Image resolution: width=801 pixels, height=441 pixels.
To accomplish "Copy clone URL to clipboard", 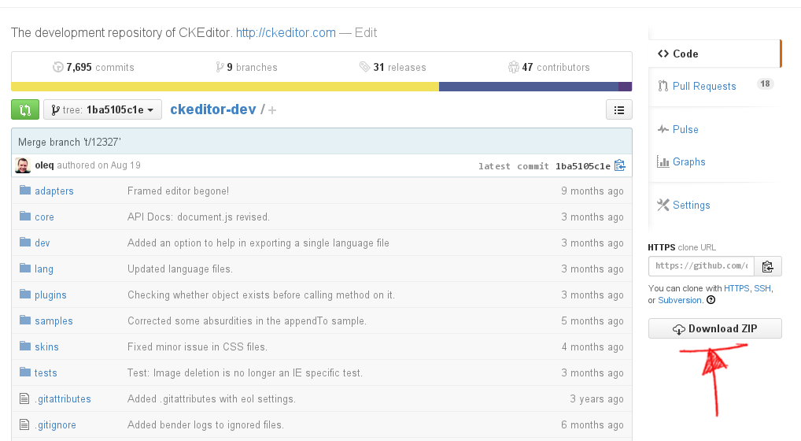I will [x=768, y=266].
